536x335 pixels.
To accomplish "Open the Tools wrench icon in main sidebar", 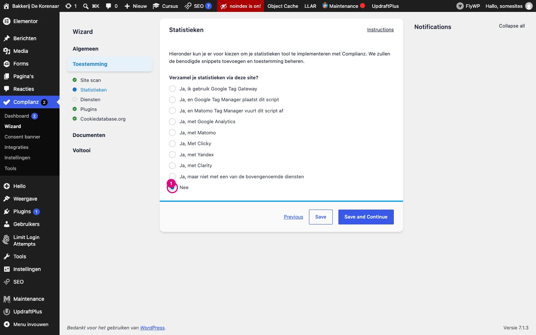I will click(7, 256).
